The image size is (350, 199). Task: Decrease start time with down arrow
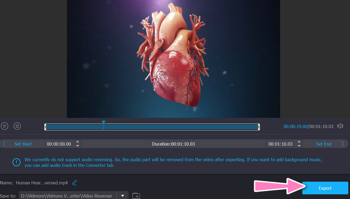[77, 146]
